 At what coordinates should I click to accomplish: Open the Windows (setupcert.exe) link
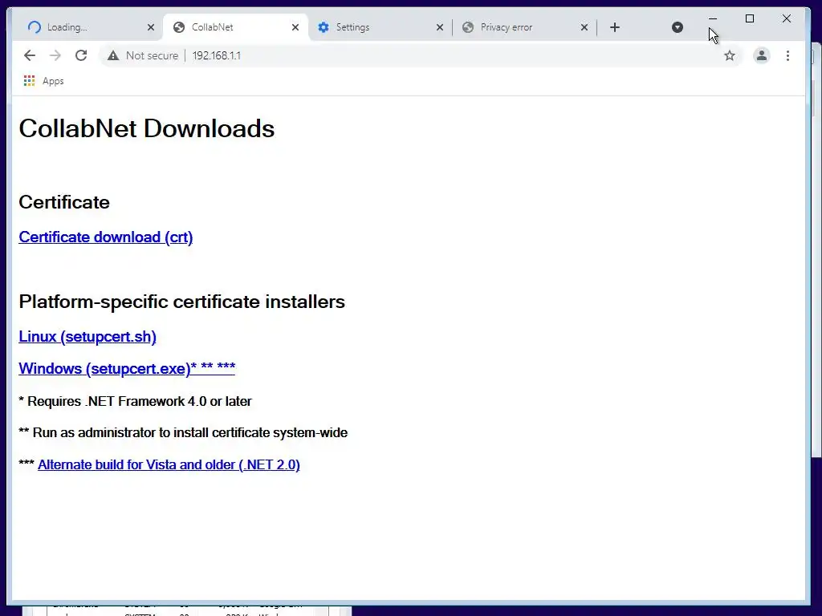point(127,368)
